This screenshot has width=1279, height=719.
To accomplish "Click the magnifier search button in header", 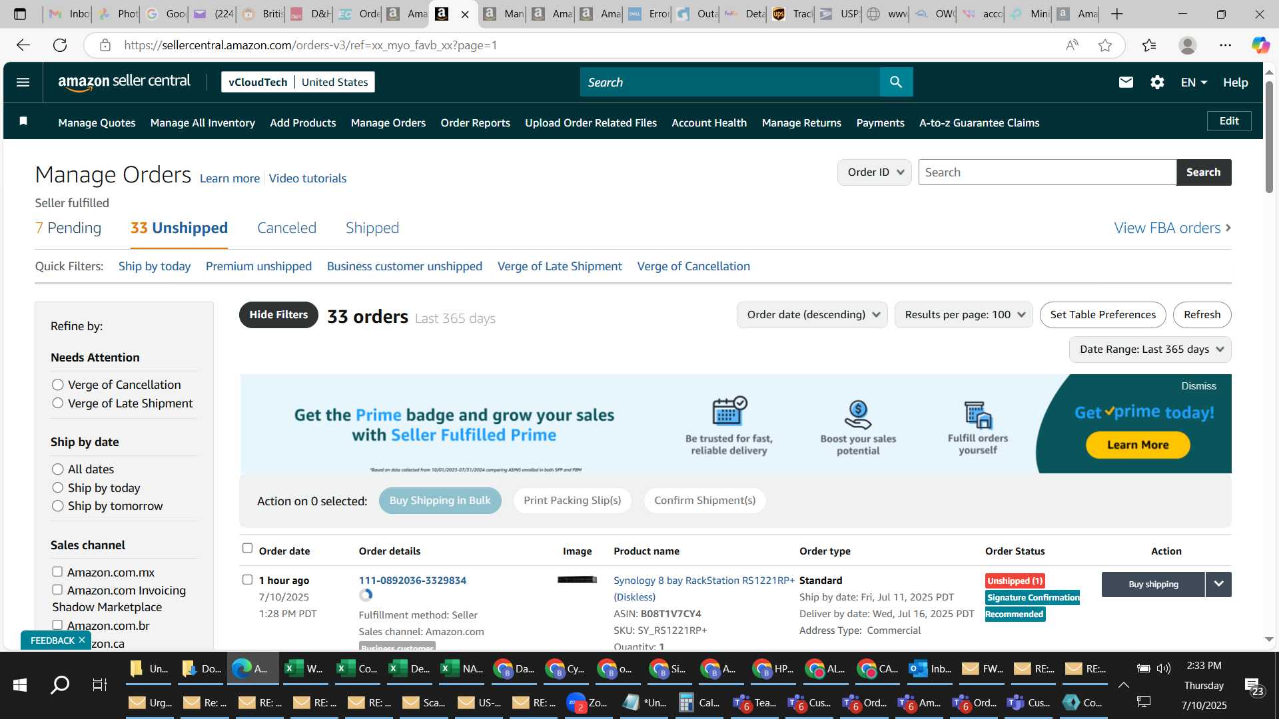I will [x=896, y=82].
